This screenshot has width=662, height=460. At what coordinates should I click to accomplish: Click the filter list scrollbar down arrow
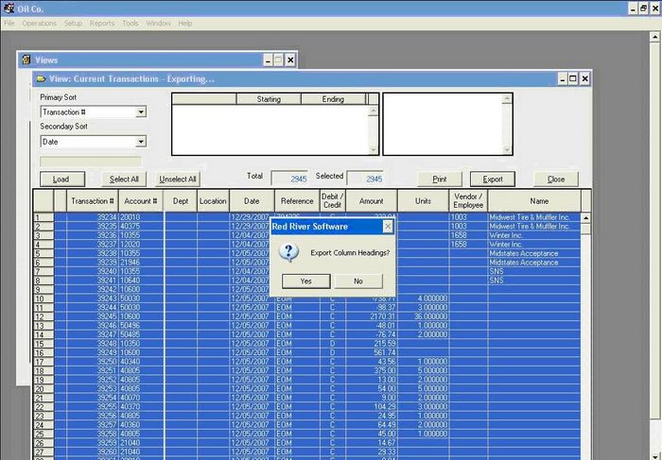374,149
